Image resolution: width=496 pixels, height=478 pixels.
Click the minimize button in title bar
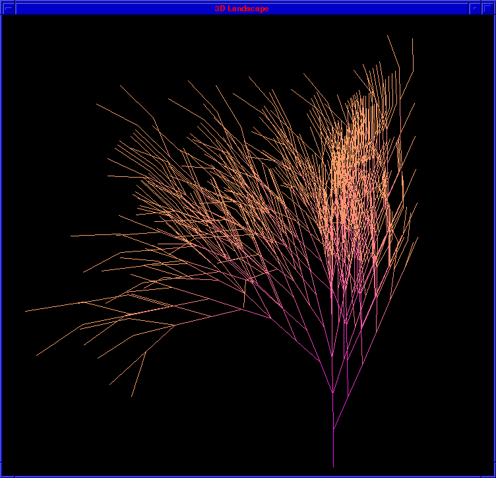coord(474,9)
